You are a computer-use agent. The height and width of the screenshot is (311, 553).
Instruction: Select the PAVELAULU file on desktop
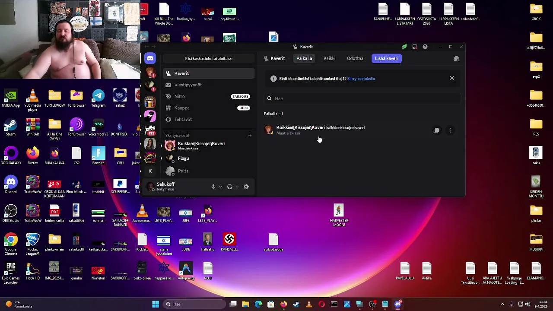coord(405,271)
